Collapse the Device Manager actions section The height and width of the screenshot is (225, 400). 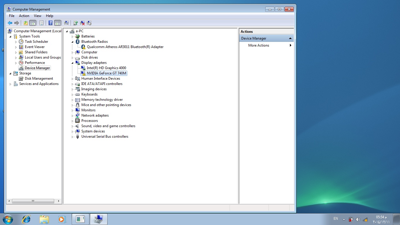coord(290,38)
